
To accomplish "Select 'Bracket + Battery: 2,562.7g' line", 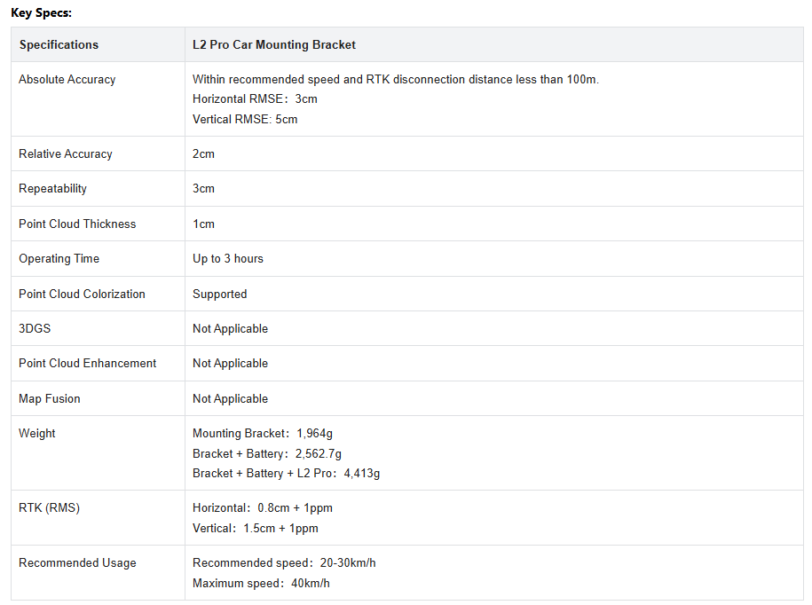I will tap(267, 454).
